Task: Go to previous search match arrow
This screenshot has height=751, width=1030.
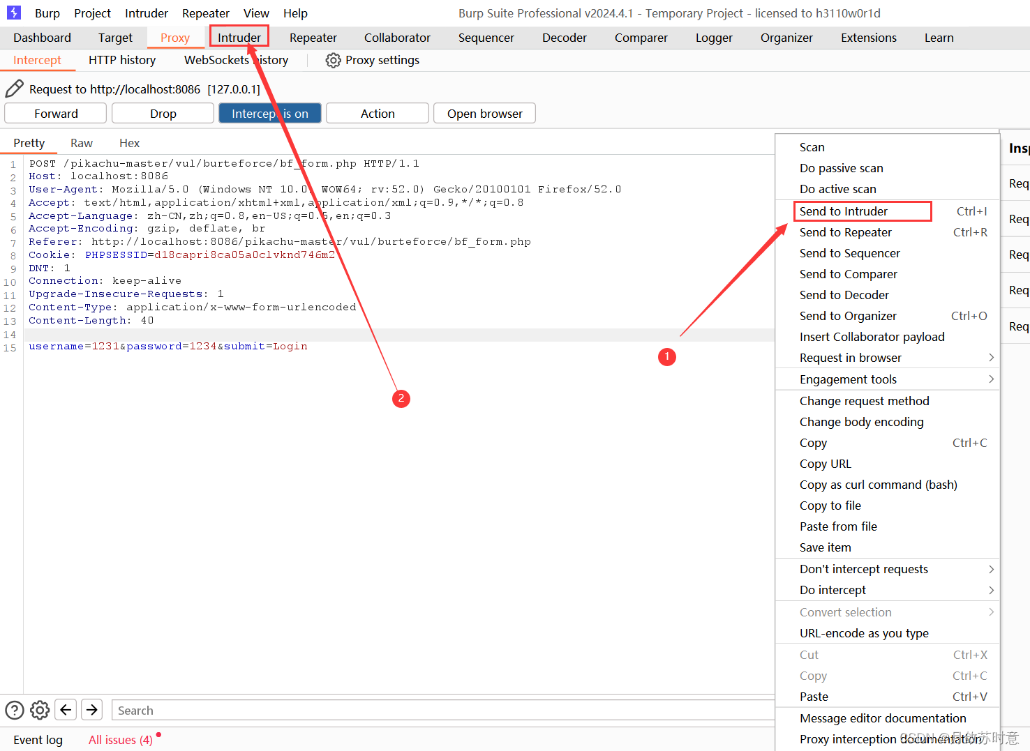Action: click(66, 710)
